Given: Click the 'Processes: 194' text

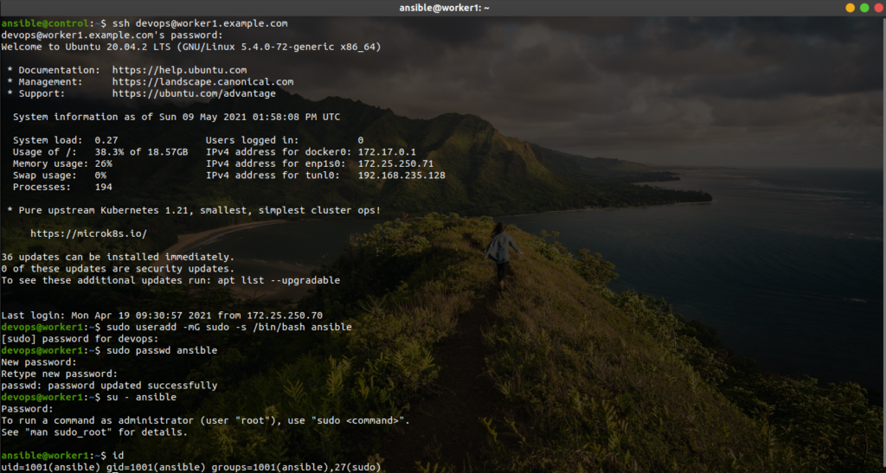Looking at the screenshot, I should 62,188.
